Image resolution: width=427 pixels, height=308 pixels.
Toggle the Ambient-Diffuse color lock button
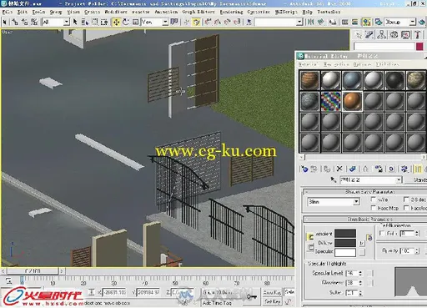click(310, 237)
